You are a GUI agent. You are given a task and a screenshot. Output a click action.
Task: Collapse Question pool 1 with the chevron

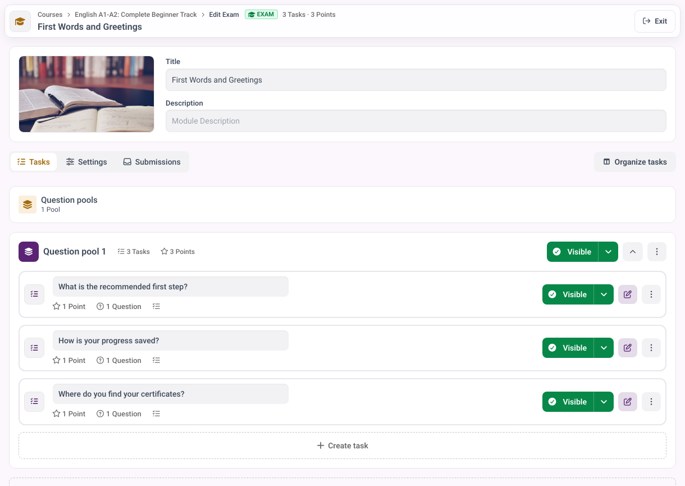(633, 252)
